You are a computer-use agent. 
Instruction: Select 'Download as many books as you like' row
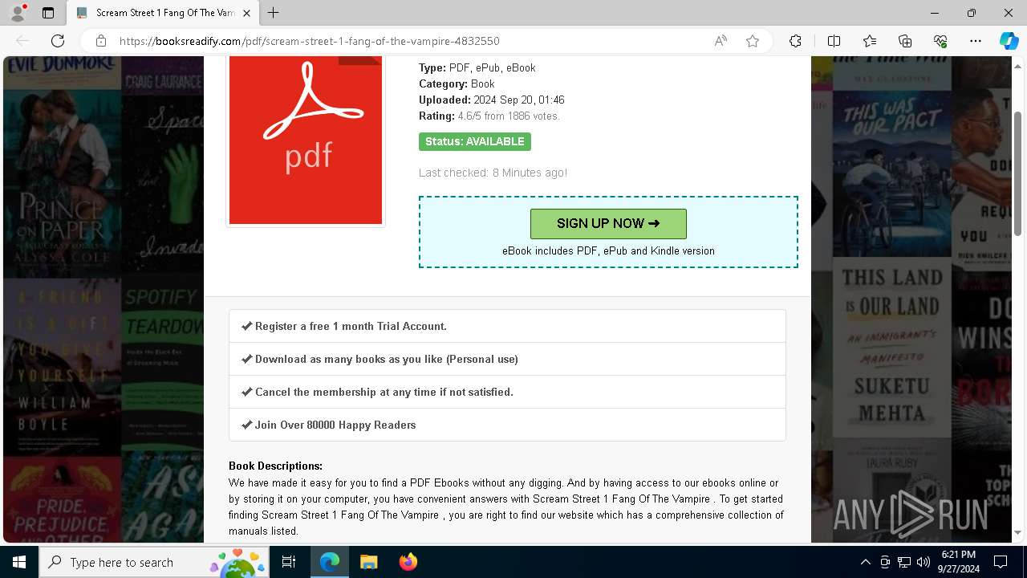[x=507, y=359]
